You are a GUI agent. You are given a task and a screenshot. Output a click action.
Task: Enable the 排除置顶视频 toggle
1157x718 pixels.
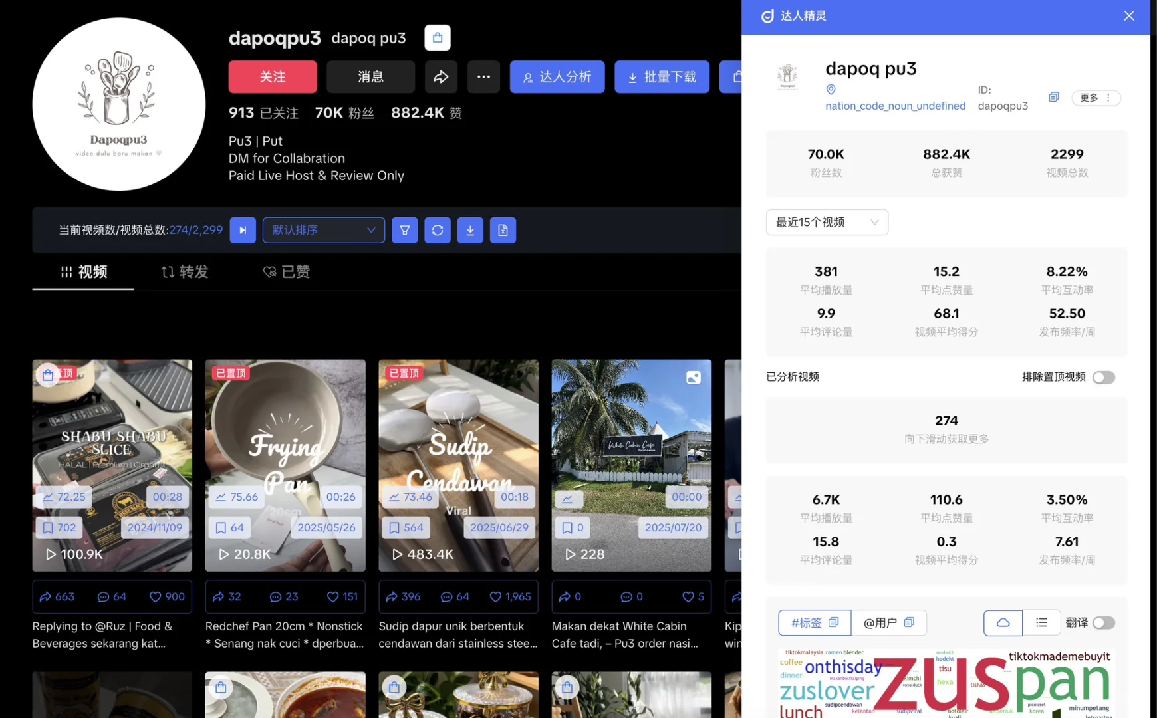pyautogui.click(x=1104, y=377)
